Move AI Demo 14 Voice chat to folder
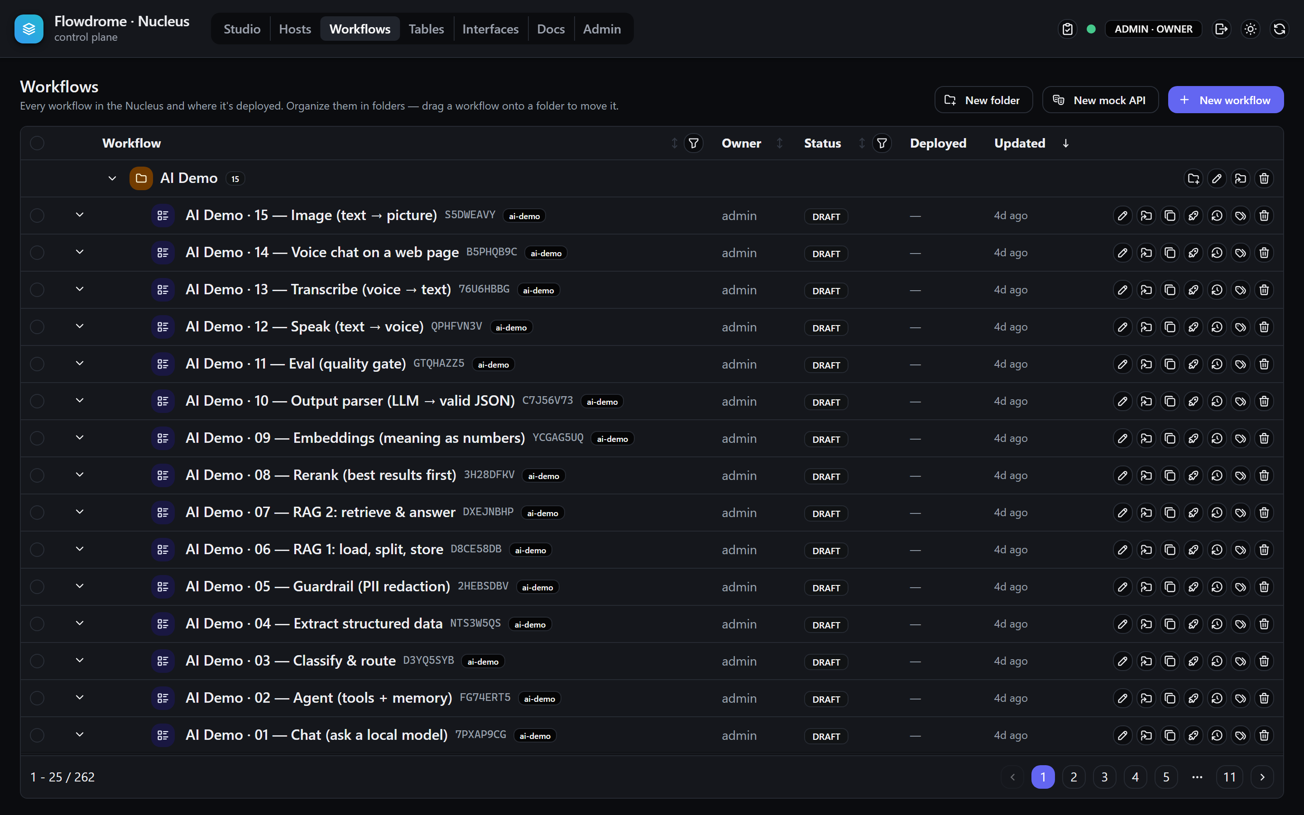This screenshot has width=1304, height=815. coord(1146,253)
